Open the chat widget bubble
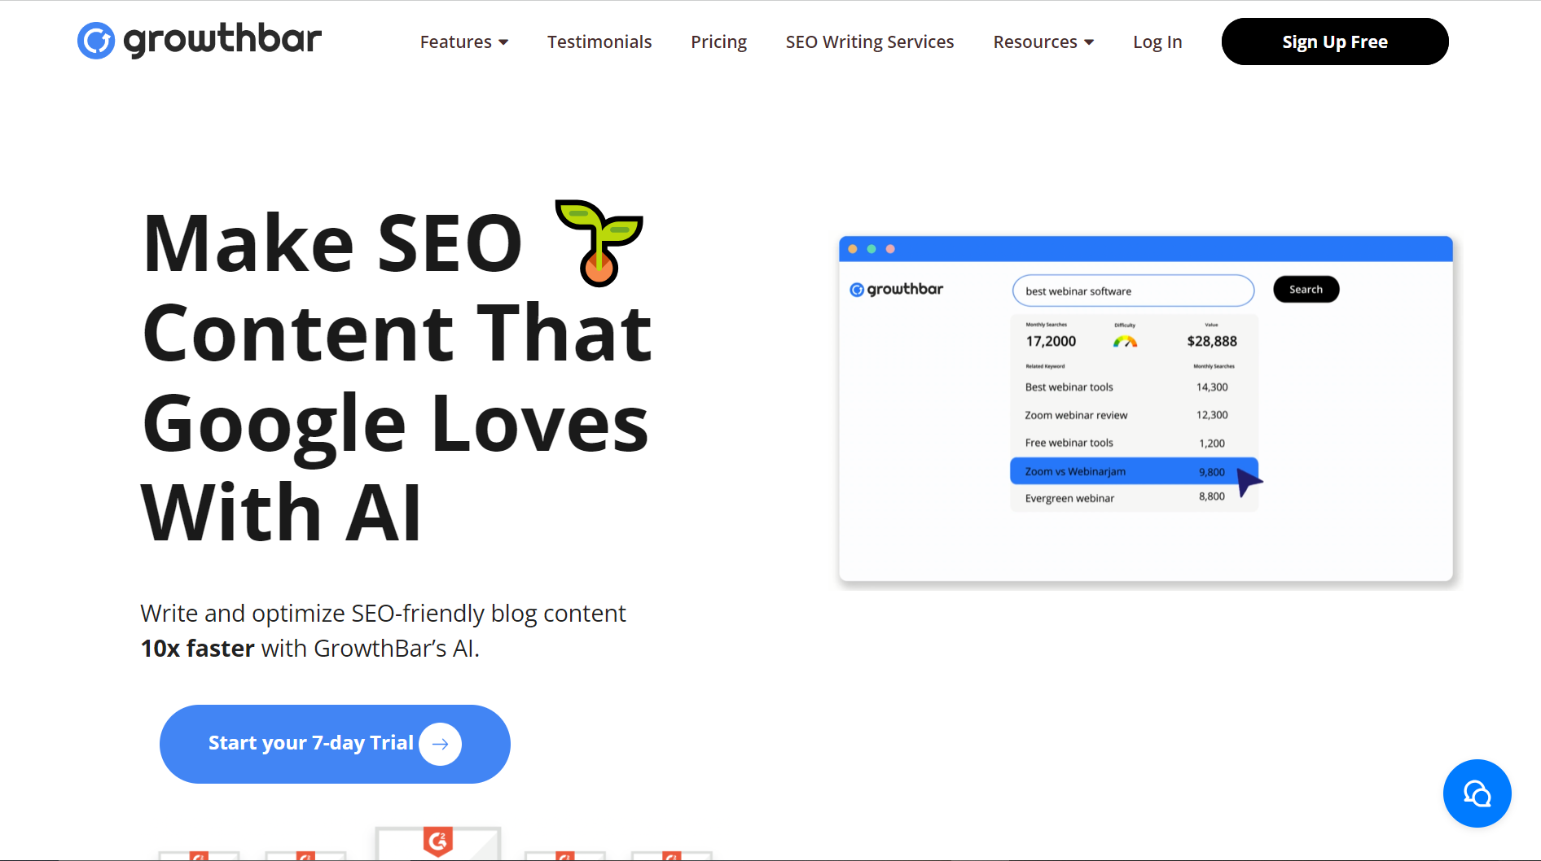Image resolution: width=1541 pixels, height=861 pixels. [1477, 793]
